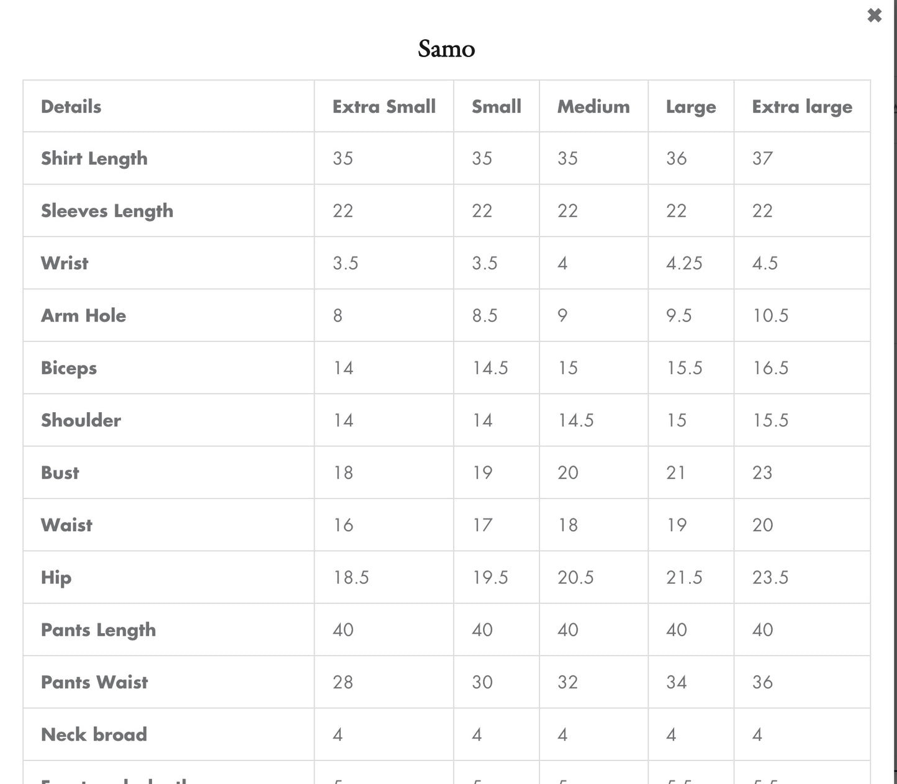Image resolution: width=897 pixels, height=784 pixels.
Task: Click the Small column header
Action: 496,107
